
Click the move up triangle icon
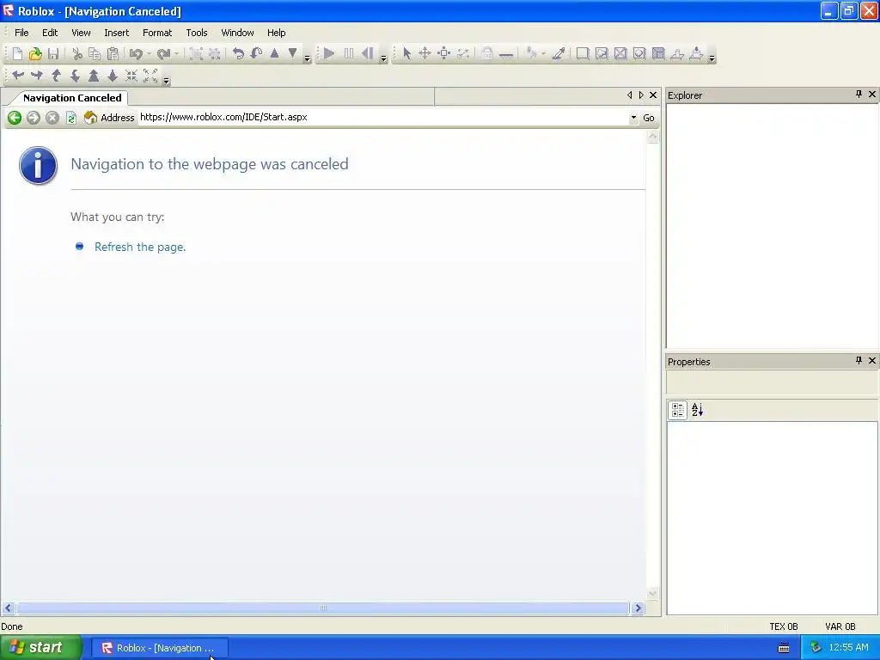(274, 53)
